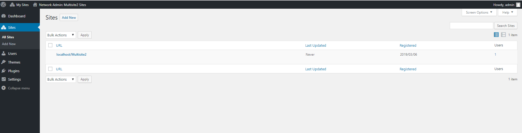Switch to list view mode icon
Image resolution: width=522 pixels, height=133 pixels.
(496, 35)
